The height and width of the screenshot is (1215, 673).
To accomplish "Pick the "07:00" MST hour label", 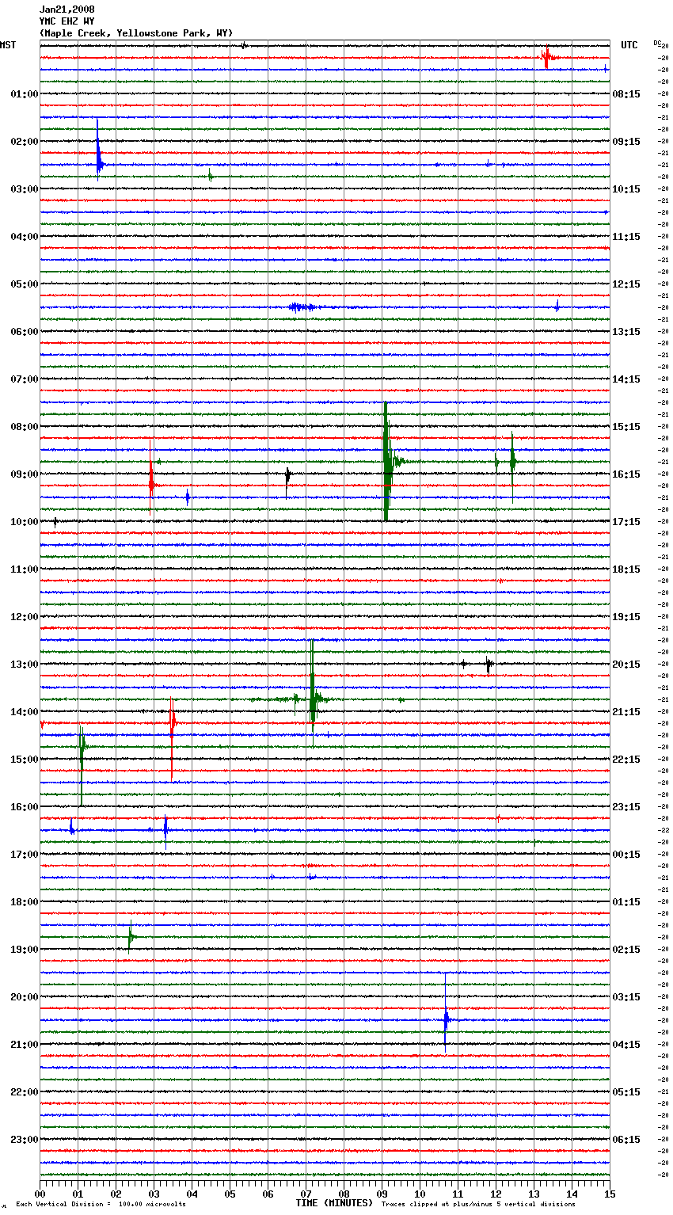I will tap(25, 379).
